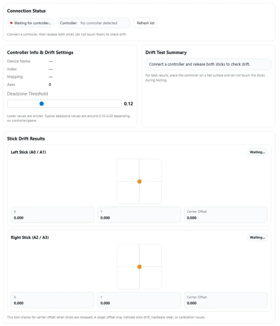
Task: Click the Left Stick Waiting status badge
Action: (x=257, y=152)
